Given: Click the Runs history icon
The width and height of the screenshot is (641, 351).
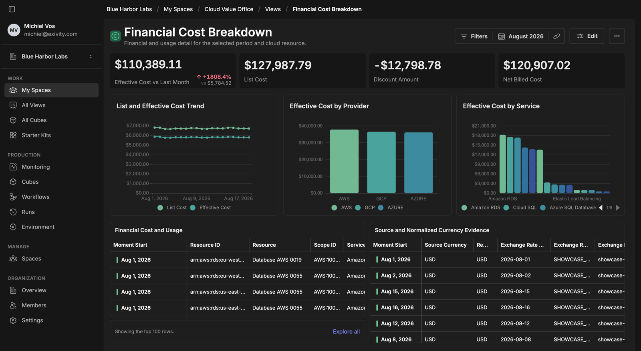Looking at the screenshot, I should click(13, 212).
